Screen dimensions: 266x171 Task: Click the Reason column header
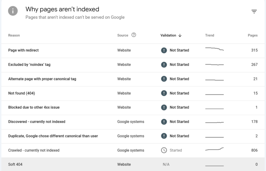pyautogui.click(x=14, y=35)
